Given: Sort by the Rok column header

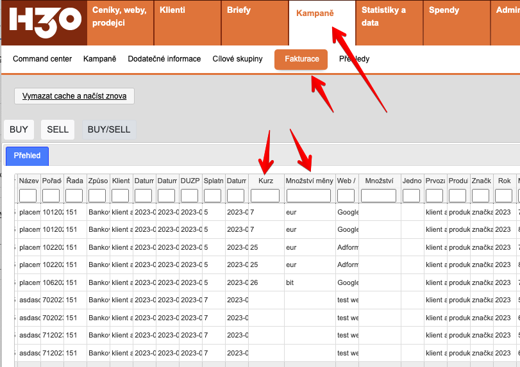Looking at the screenshot, I should point(504,181).
